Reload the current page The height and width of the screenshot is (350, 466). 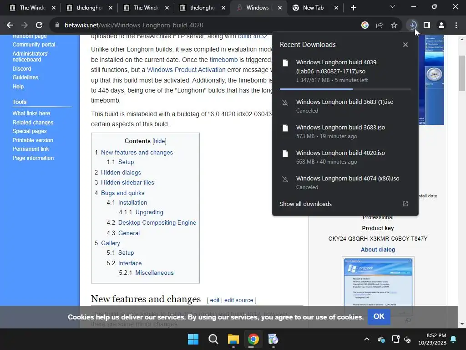tap(39, 26)
